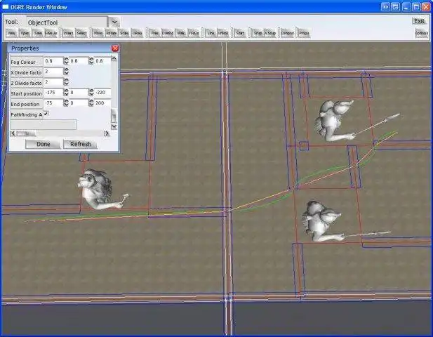The height and width of the screenshot is (337, 433).
Task: Click the End position 200 field
Action: coord(102,103)
